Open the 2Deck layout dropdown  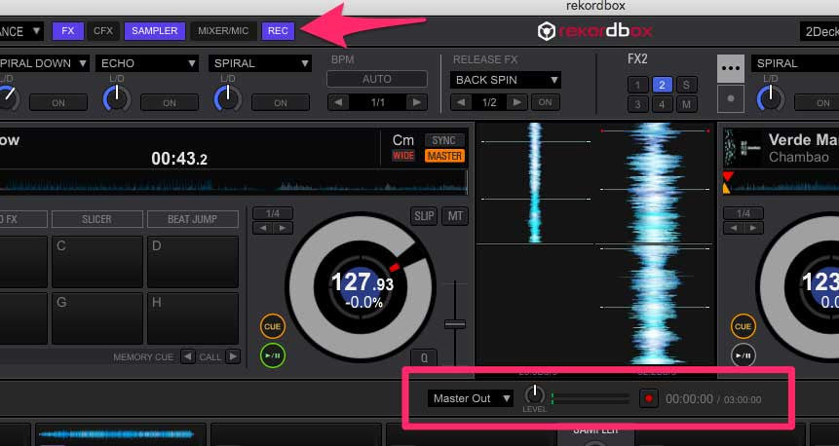[820, 31]
